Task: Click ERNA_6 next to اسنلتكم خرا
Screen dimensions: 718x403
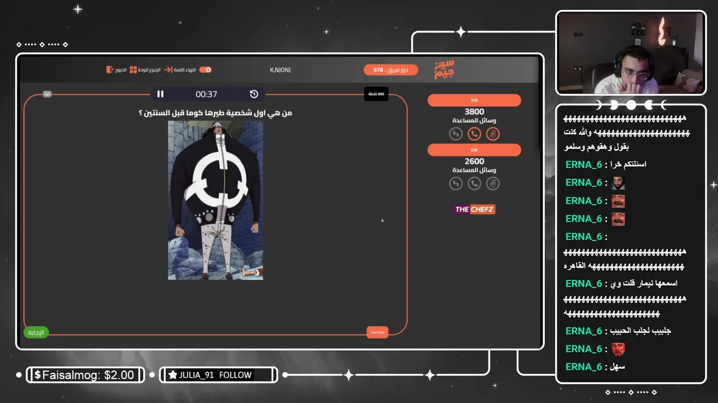Action: [x=583, y=165]
